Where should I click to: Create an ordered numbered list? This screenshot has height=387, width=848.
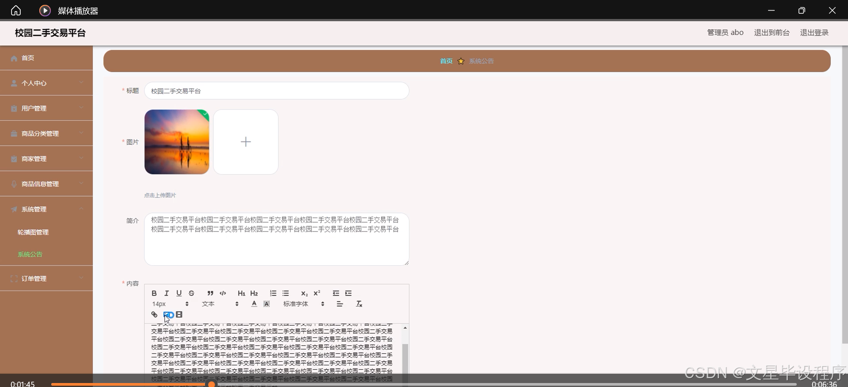click(273, 293)
